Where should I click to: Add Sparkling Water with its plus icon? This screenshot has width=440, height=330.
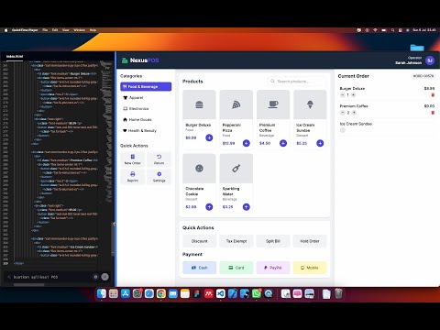247,207
